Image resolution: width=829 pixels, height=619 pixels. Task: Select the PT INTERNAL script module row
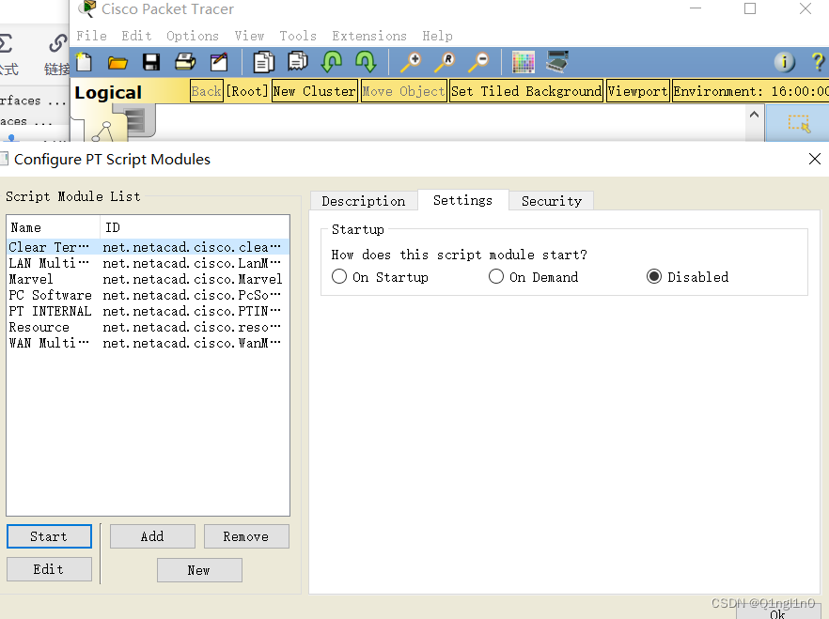(149, 311)
